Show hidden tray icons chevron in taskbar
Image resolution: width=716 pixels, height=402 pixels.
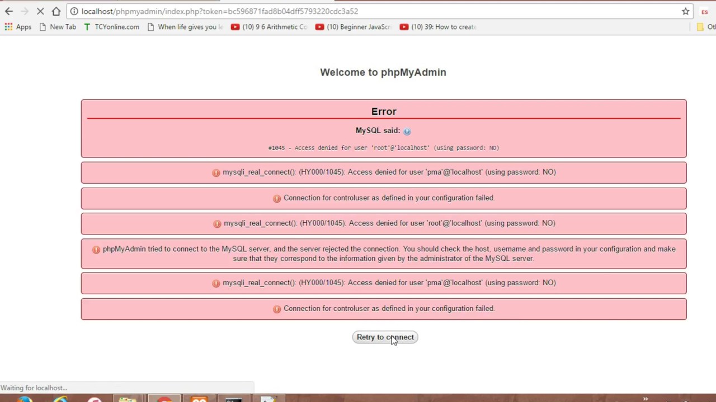pyautogui.click(x=645, y=399)
